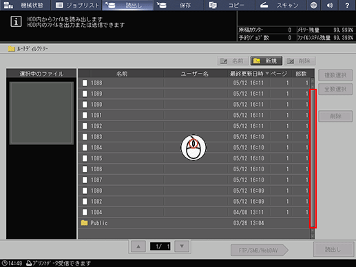Click the 04/08 13:11 date cell
Screen dimensions: 356x267
pyautogui.click(x=249, y=213)
